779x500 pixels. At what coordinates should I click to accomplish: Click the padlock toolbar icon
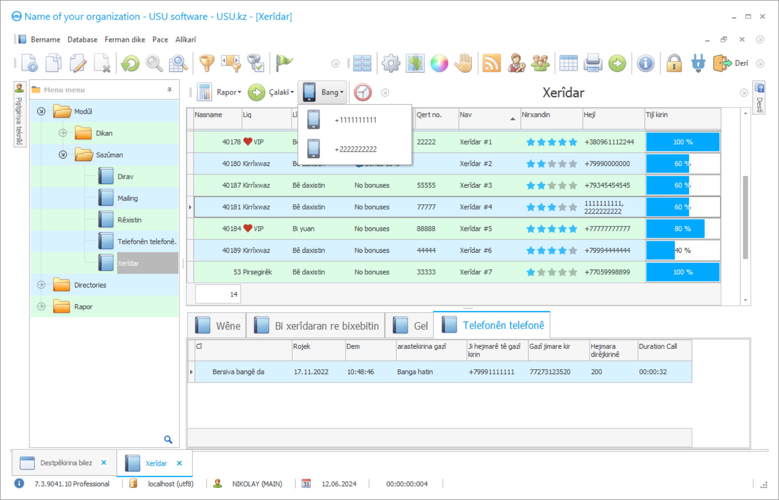(x=674, y=63)
